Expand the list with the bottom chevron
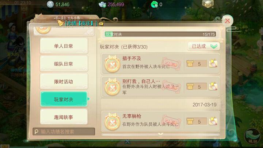Image resolution: width=263 pixels, height=148 pixels. tap(160, 134)
